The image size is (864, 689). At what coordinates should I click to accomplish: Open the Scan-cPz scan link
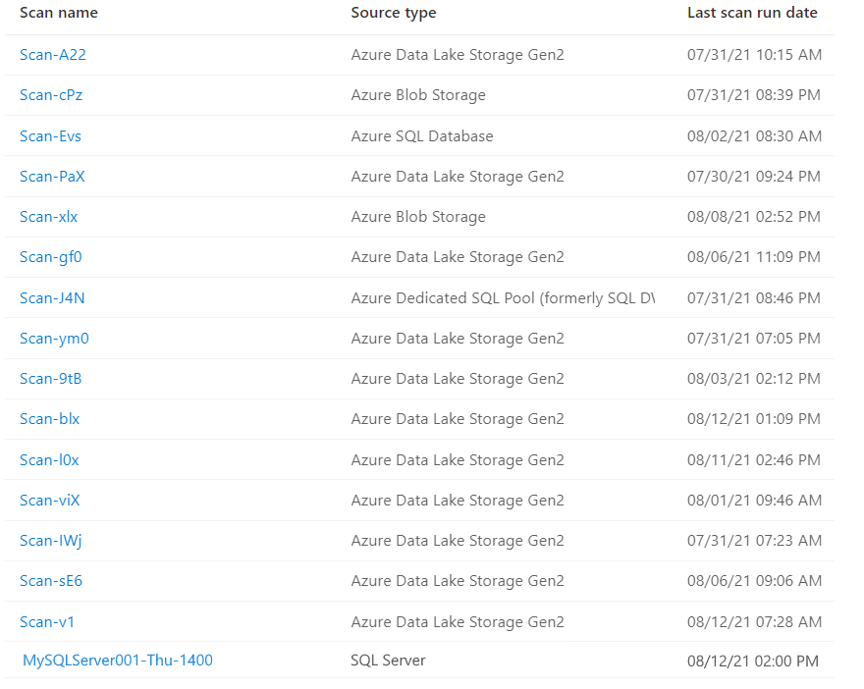point(51,95)
